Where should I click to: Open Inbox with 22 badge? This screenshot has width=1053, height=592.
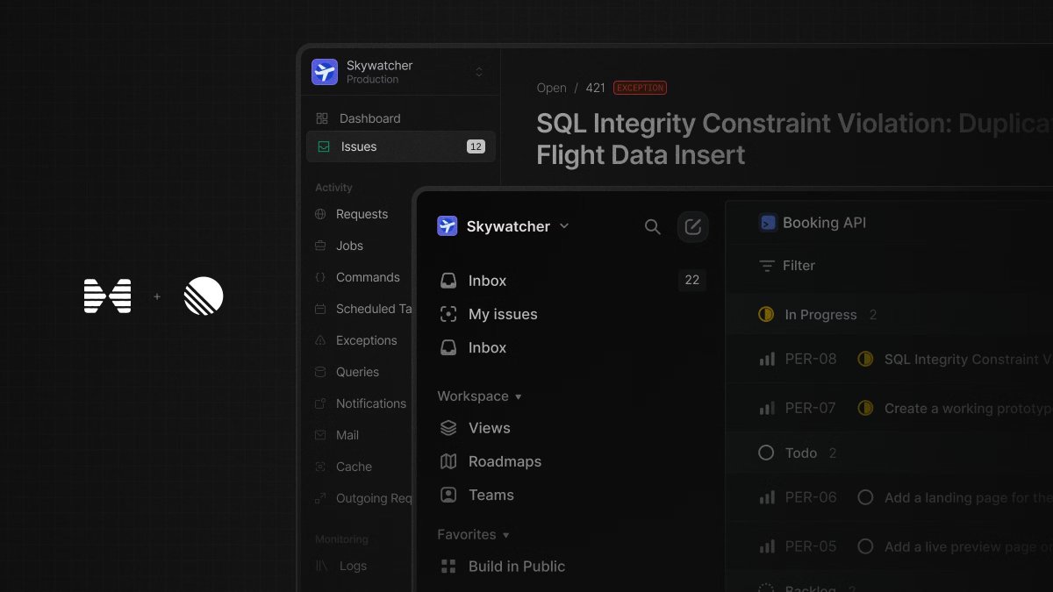click(571, 281)
